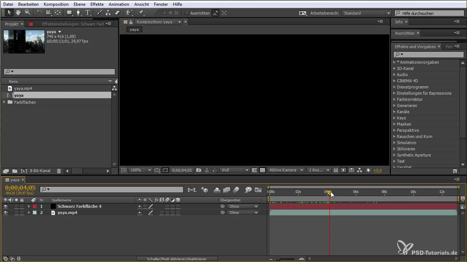Select the Roto Brush tool

tap(129, 13)
